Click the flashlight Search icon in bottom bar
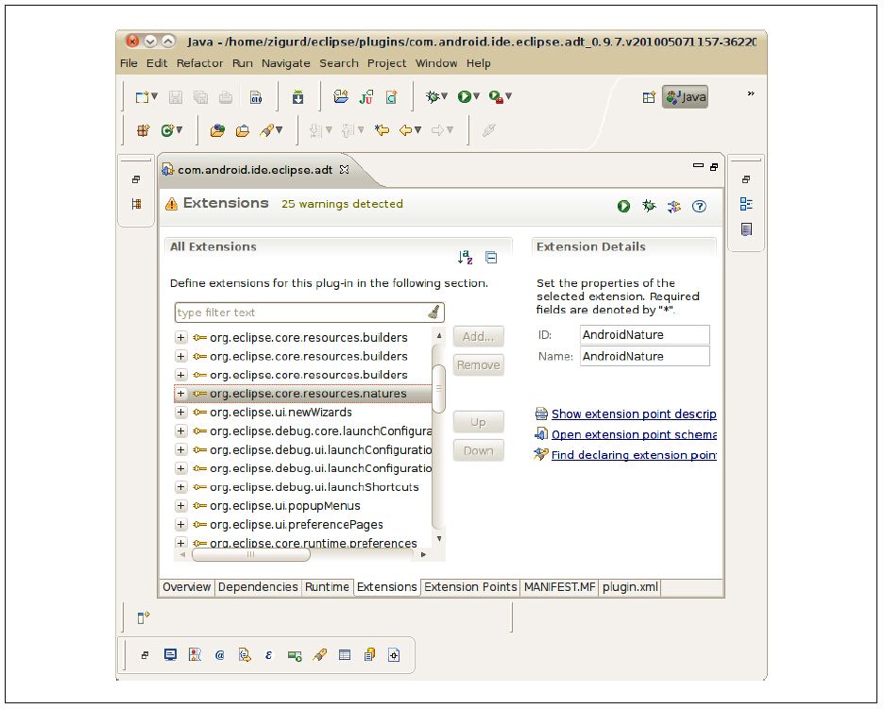The height and width of the screenshot is (709, 884). click(x=319, y=655)
